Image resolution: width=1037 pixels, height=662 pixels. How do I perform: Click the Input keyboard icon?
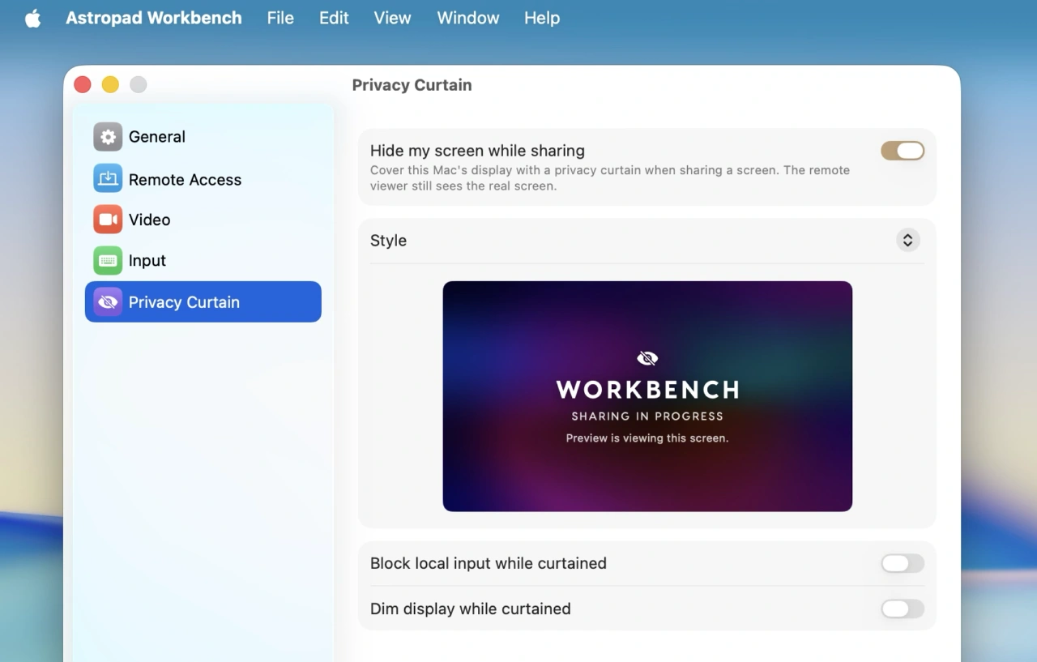pyautogui.click(x=108, y=261)
